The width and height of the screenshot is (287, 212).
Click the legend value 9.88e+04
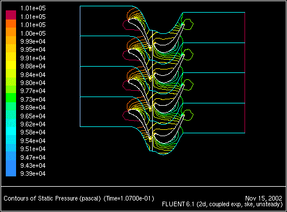pos(33,66)
